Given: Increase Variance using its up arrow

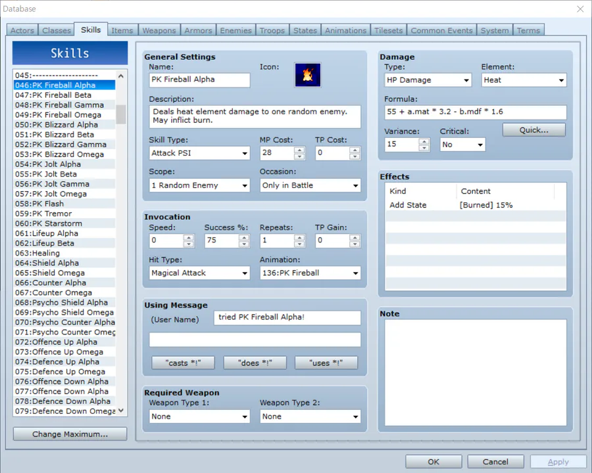Looking at the screenshot, I should click(424, 141).
